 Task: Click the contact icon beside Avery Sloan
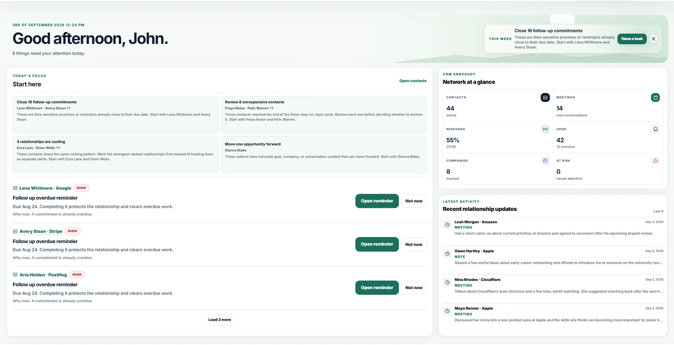15,231
